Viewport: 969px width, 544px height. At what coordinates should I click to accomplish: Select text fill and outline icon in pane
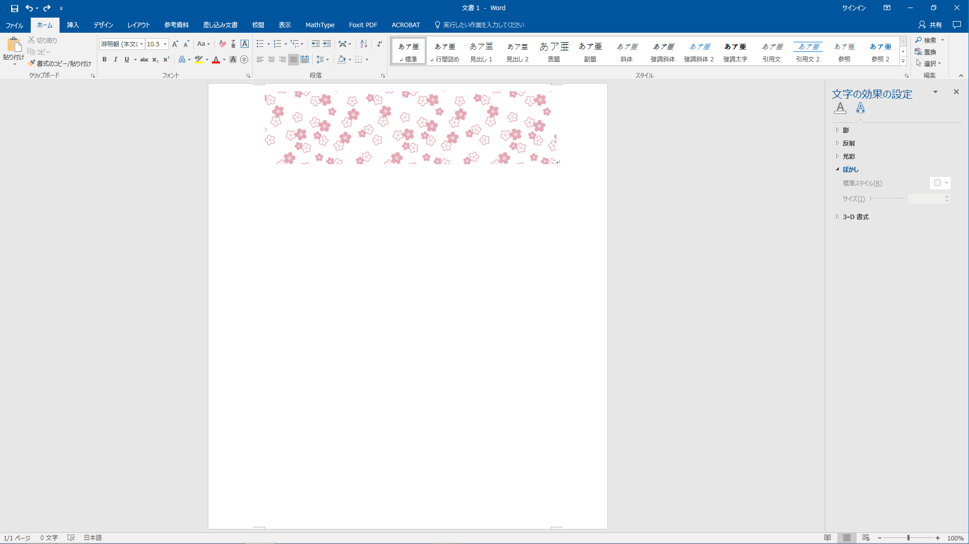(840, 108)
